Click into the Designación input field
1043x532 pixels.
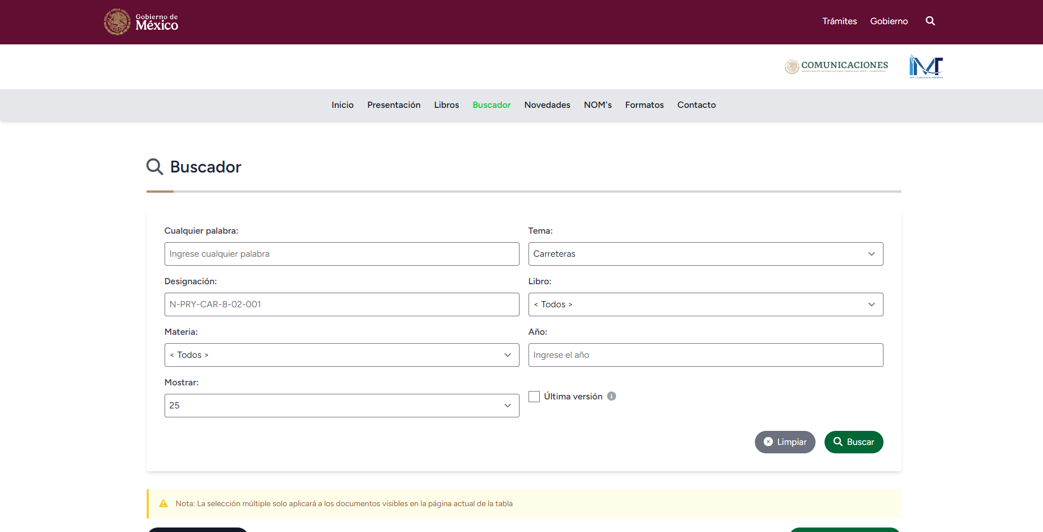pos(341,304)
